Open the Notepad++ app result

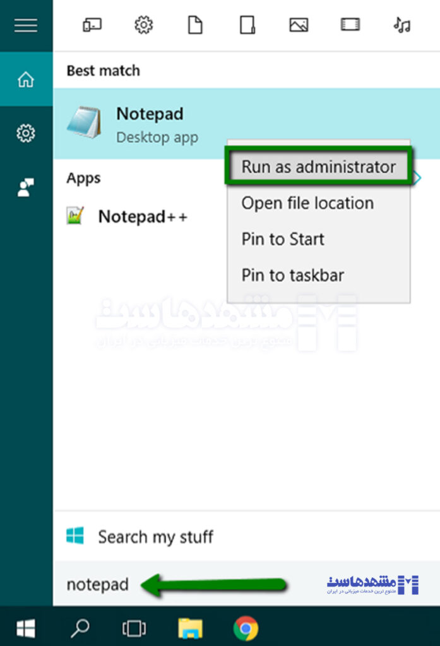142,216
